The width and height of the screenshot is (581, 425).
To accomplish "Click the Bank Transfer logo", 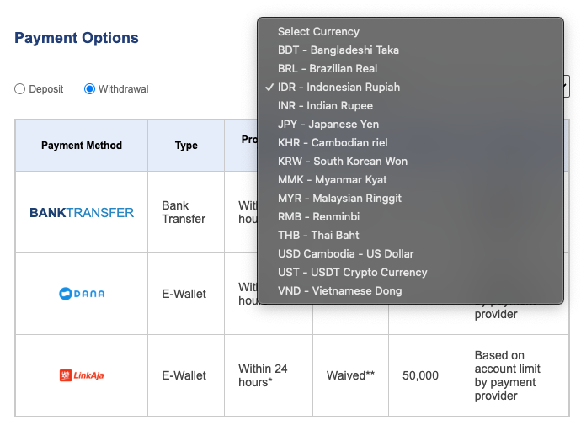I will 82,212.
